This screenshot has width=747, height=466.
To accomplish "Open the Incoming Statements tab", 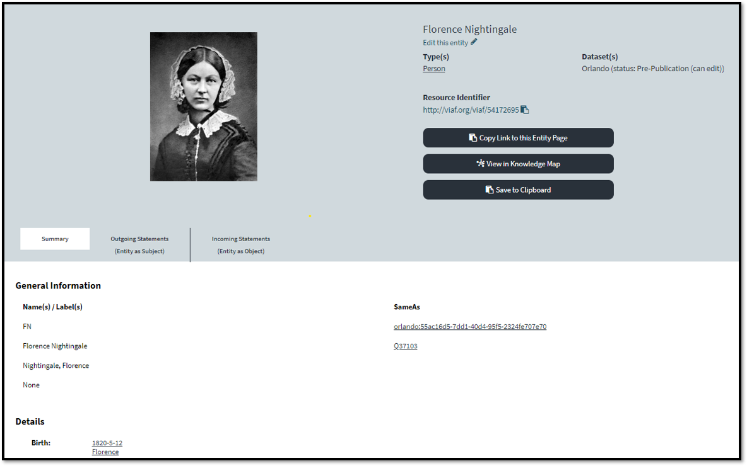I will 240,244.
